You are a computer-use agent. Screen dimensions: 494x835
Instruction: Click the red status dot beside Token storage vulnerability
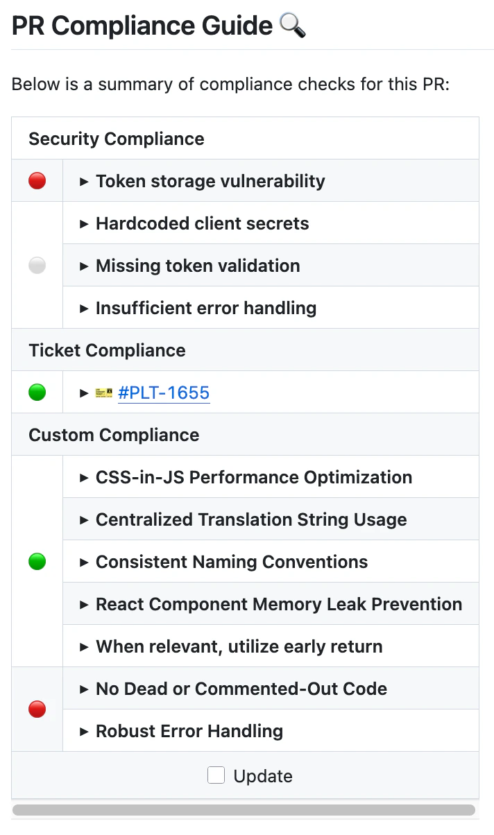37,181
